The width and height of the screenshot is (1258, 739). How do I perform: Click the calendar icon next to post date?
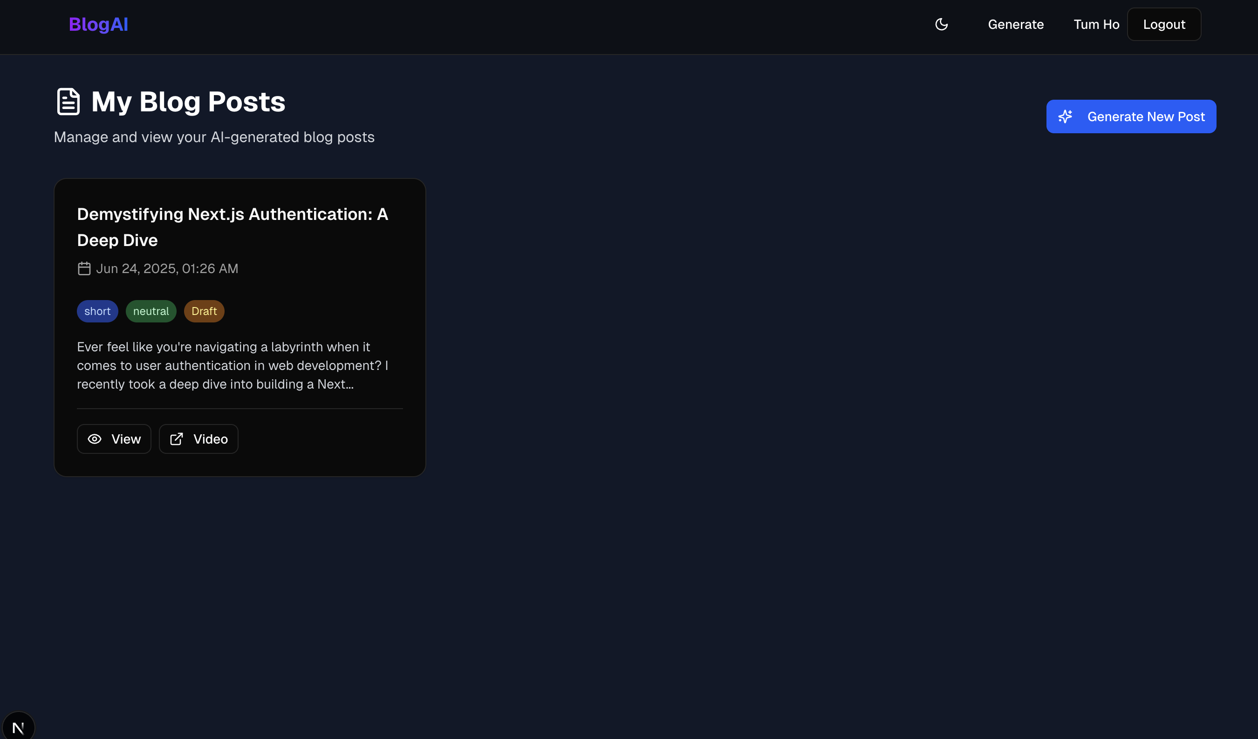pos(84,269)
